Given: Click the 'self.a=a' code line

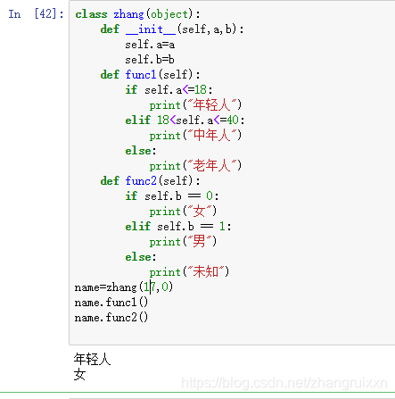Looking at the screenshot, I should (x=150, y=45).
